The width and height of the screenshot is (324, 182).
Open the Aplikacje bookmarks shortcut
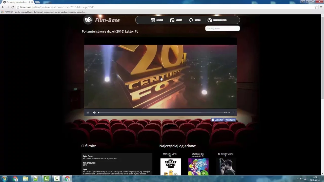click(x=7, y=12)
